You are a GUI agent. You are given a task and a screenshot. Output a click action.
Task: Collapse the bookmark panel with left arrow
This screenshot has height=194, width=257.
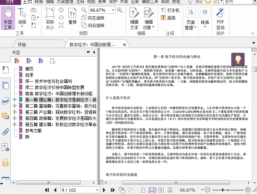94,52
